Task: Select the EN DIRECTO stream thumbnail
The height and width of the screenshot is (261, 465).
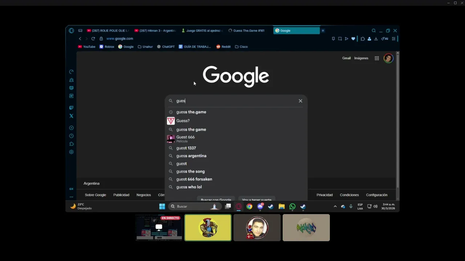Action: tap(159, 228)
